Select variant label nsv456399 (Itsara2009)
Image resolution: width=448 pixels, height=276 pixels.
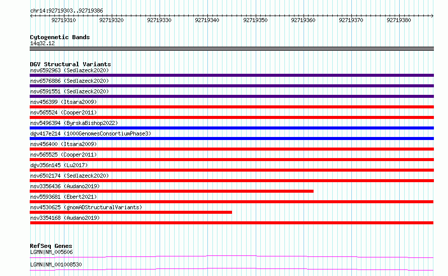[63, 102]
